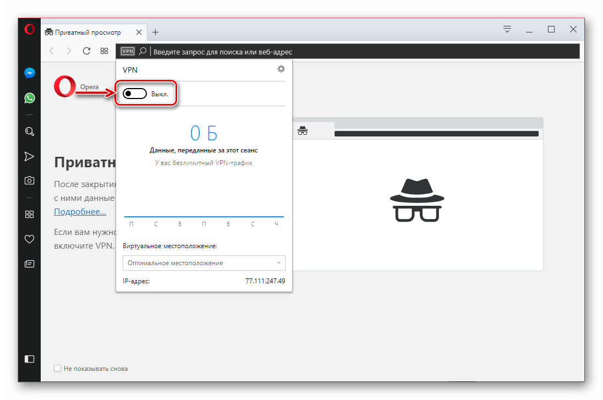Open a new tab with plus button
This screenshot has width=603, height=400.
pos(155,32)
